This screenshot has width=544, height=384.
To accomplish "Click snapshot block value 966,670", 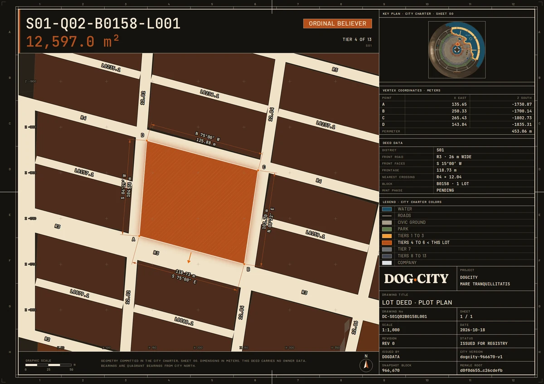I will tap(391, 370).
